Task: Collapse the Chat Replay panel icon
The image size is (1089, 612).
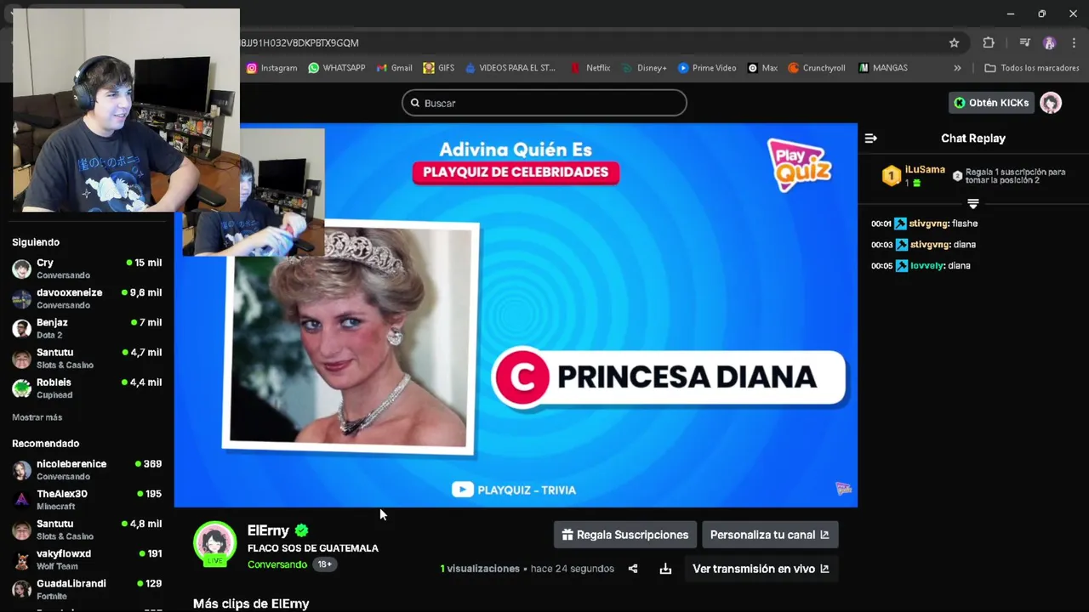Action: point(870,138)
